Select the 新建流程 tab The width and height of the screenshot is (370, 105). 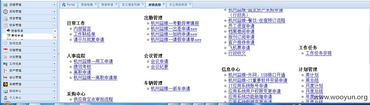pyautogui.click(x=156, y=5)
